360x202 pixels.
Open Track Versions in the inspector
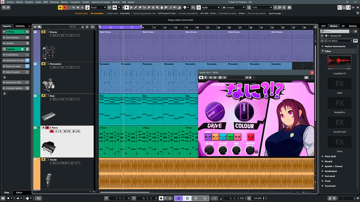pyautogui.click(x=16, y=38)
